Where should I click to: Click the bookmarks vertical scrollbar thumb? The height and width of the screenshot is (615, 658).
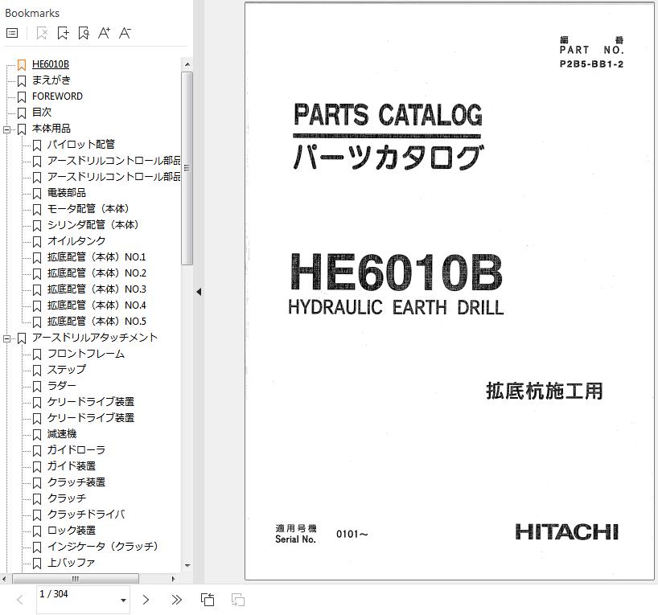pos(187,168)
